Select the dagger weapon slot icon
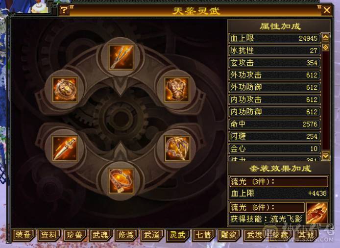 (x=65, y=149)
